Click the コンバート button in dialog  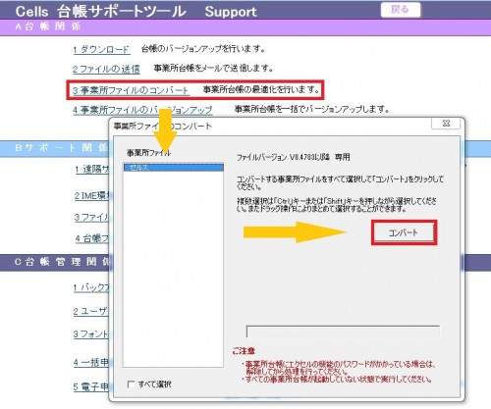pyautogui.click(x=404, y=232)
